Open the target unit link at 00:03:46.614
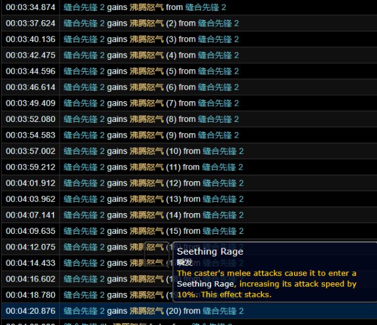 click(x=219, y=87)
